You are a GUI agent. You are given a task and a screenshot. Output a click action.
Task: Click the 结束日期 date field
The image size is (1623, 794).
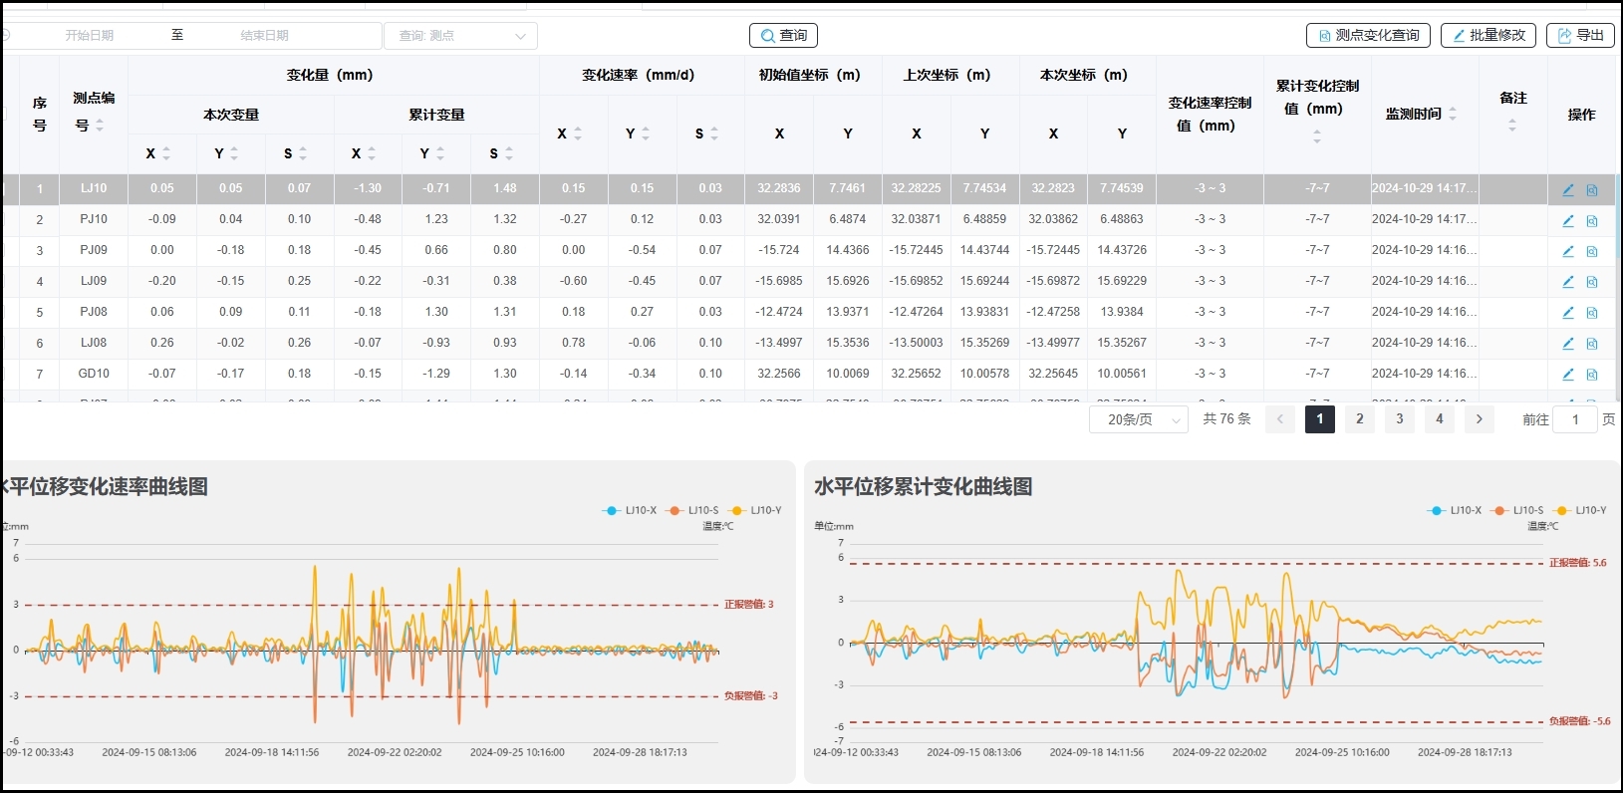pyautogui.click(x=265, y=36)
